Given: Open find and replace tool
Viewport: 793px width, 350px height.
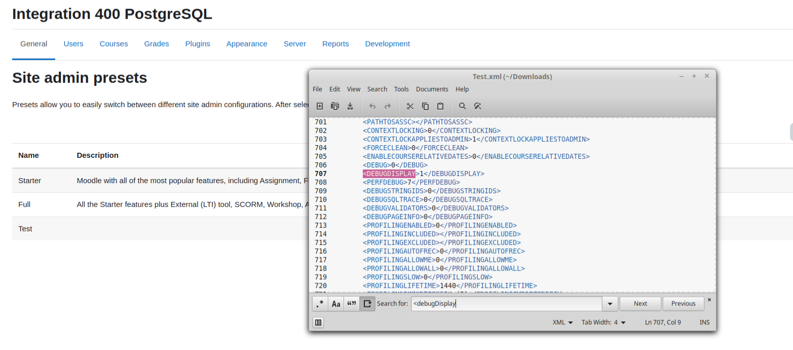Looking at the screenshot, I should coord(477,106).
